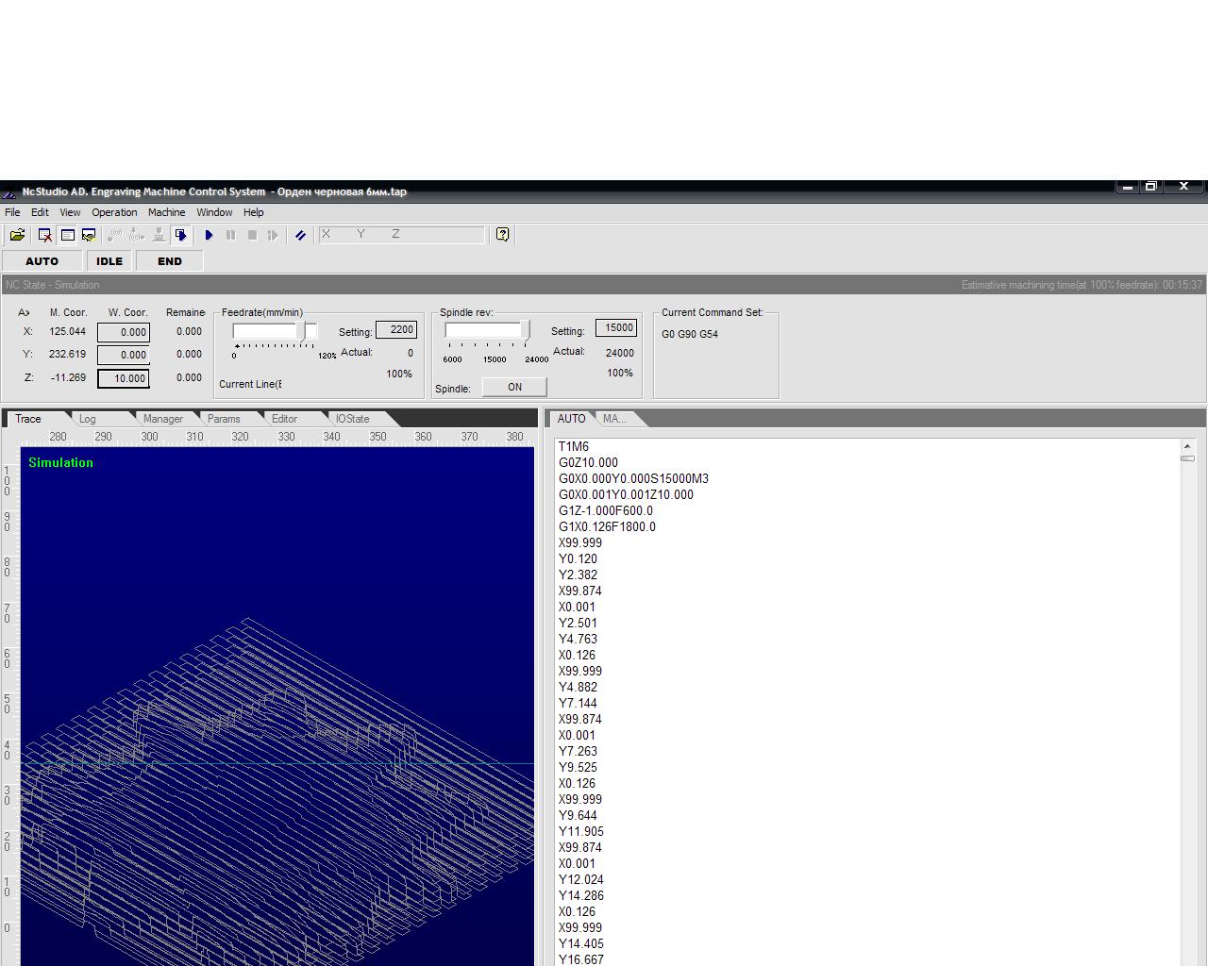
Task: Open the Operation menu
Action: click(114, 212)
